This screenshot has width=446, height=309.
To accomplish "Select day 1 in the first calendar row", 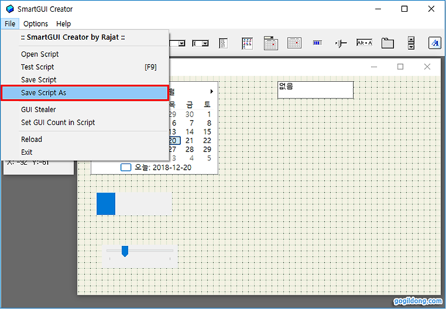I will [209, 115].
